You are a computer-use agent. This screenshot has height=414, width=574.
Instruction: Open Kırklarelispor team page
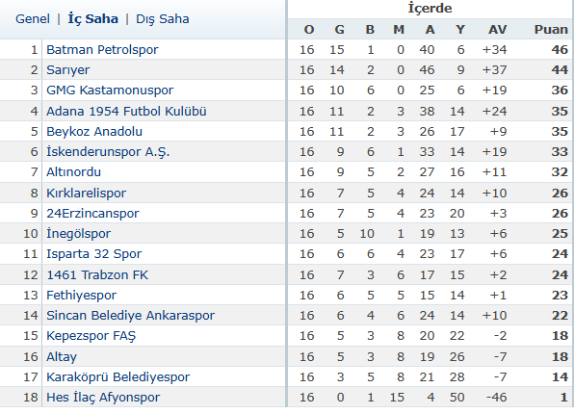[x=86, y=193]
